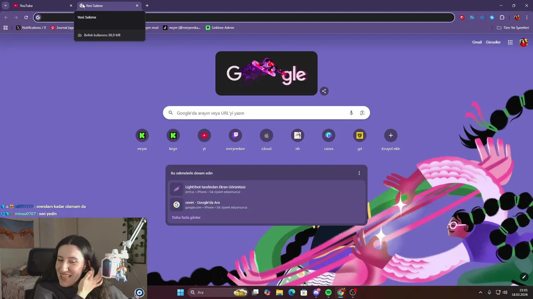This screenshot has height=299, width=533.
Task: Focus the Google search box
Action: point(266,113)
